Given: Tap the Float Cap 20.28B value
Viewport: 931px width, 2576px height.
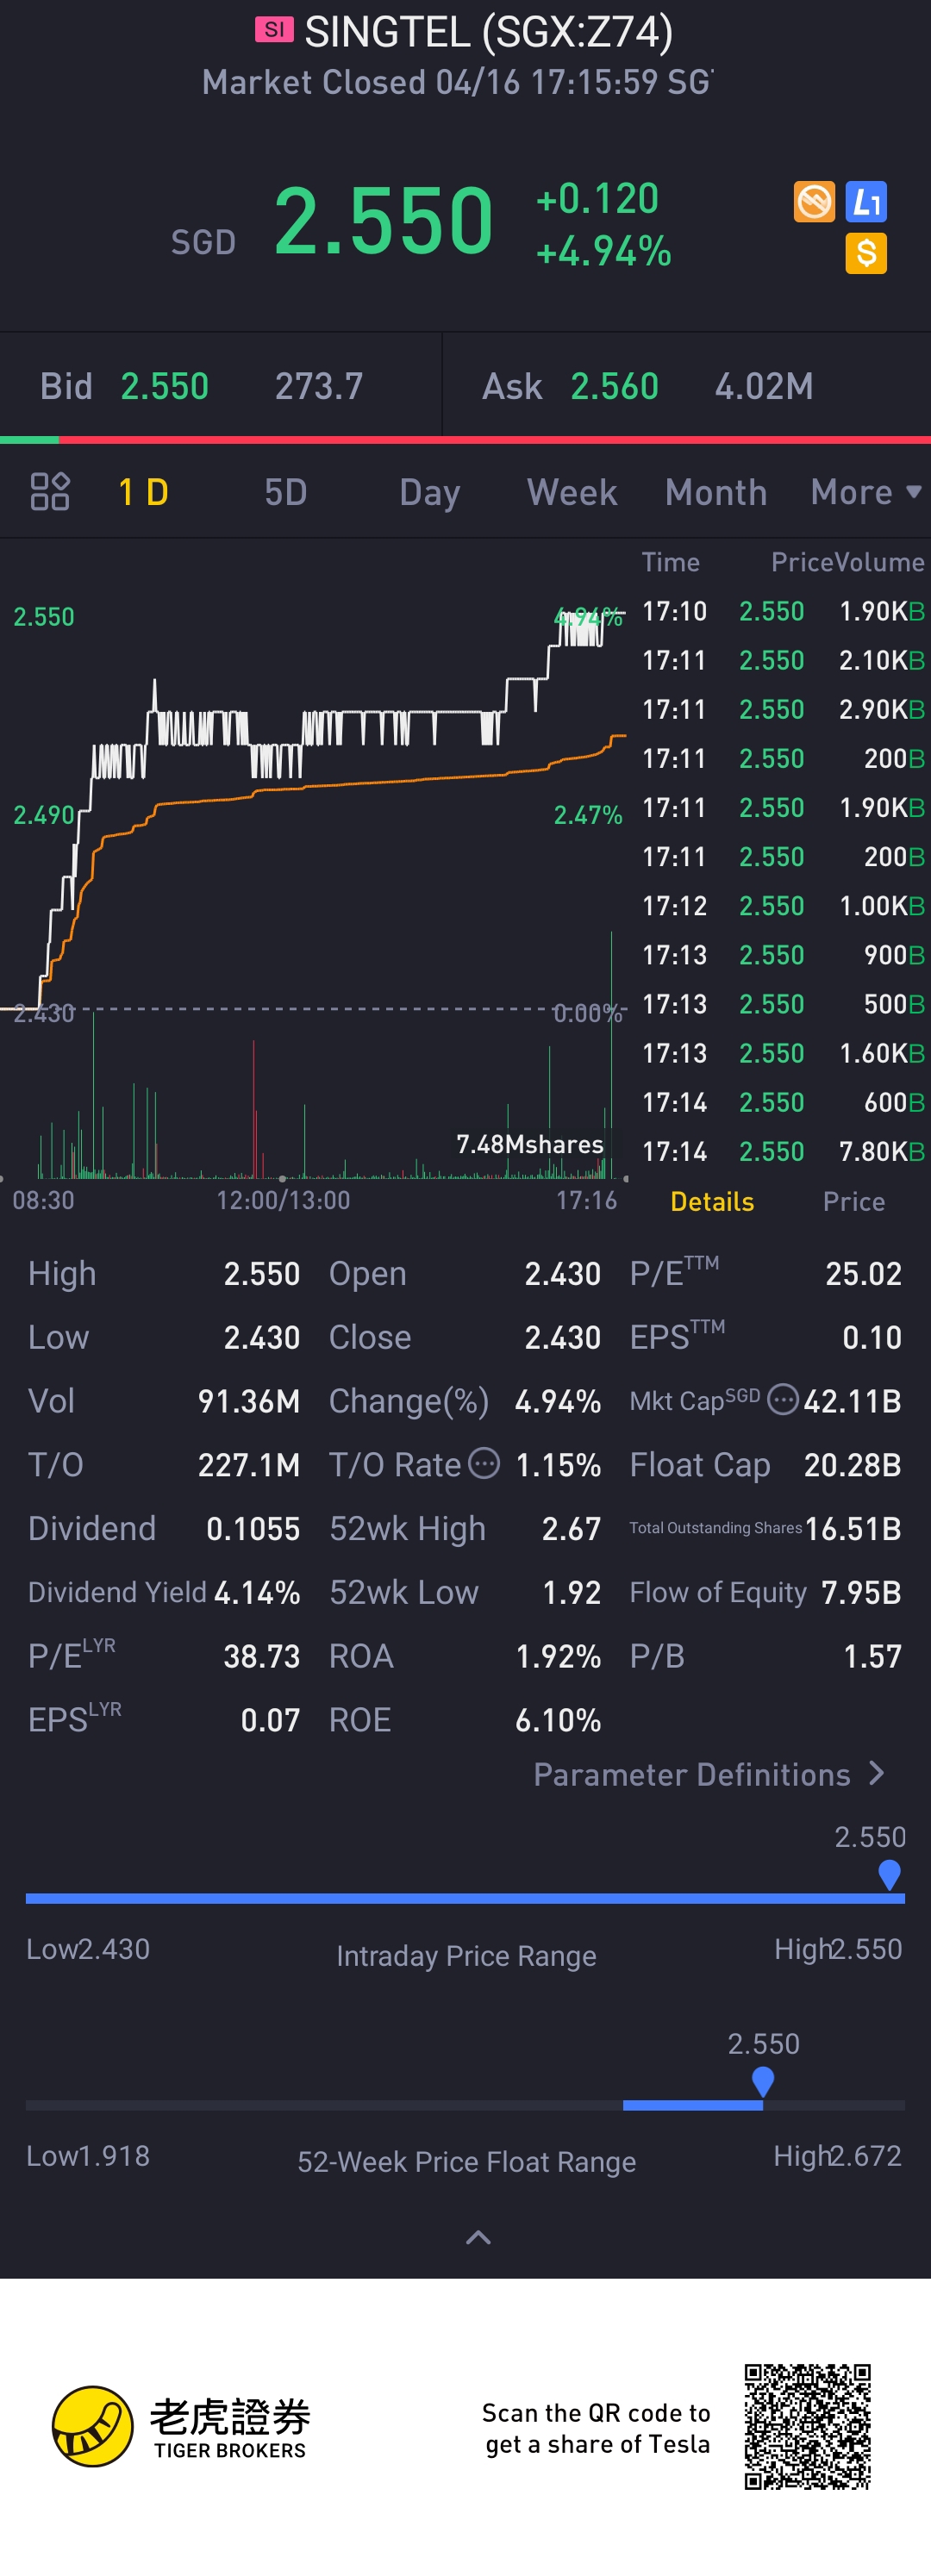Looking at the screenshot, I should tap(852, 1465).
